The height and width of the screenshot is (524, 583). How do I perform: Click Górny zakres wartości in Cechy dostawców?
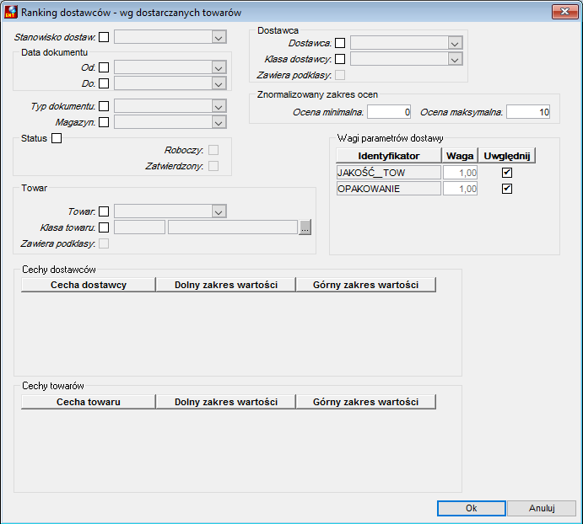(366, 285)
